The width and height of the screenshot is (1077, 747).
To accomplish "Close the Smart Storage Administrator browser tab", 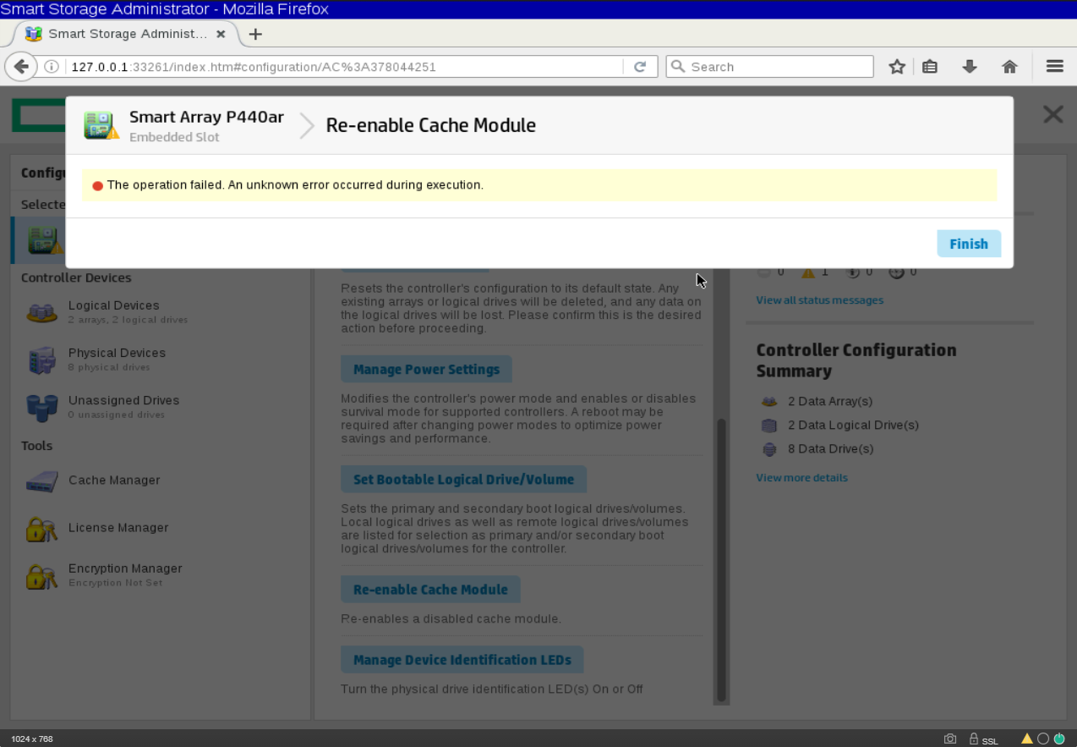I will pyautogui.click(x=221, y=34).
